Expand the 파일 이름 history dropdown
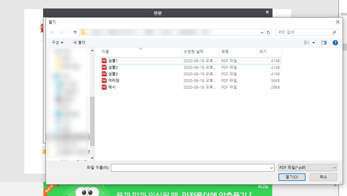 click(272, 168)
